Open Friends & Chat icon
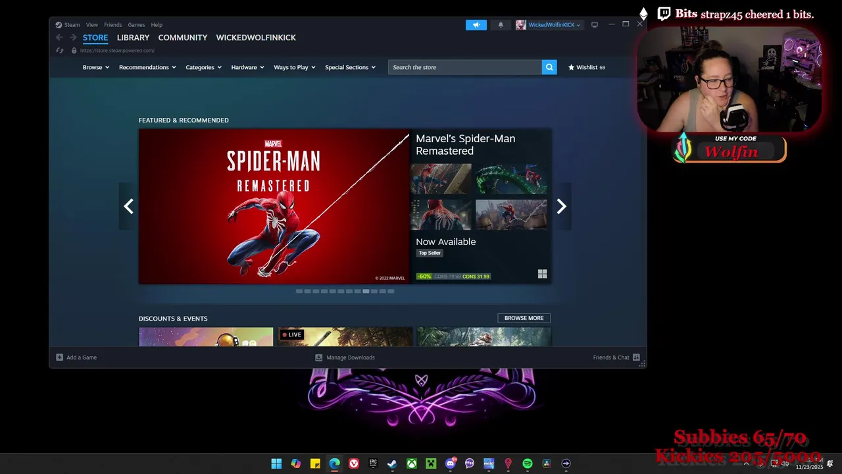This screenshot has width=842, height=474. click(x=636, y=357)
